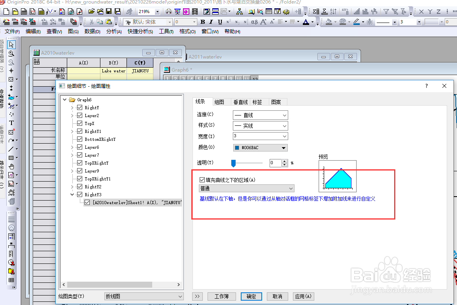Screen dimensions: 457x305
Task: Click the Italic formatting button
Action: pyautogui.click(x=211, y=22)
